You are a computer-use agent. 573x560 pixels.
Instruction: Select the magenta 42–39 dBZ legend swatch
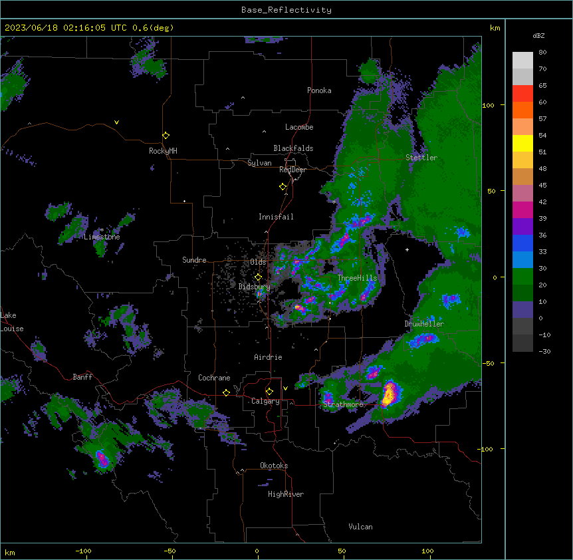click(x=522, y=210)
